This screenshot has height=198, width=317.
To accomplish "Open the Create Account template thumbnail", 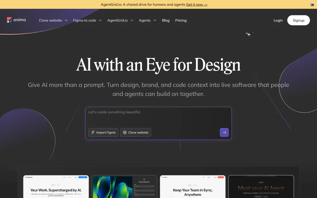I will coord(124,187).
